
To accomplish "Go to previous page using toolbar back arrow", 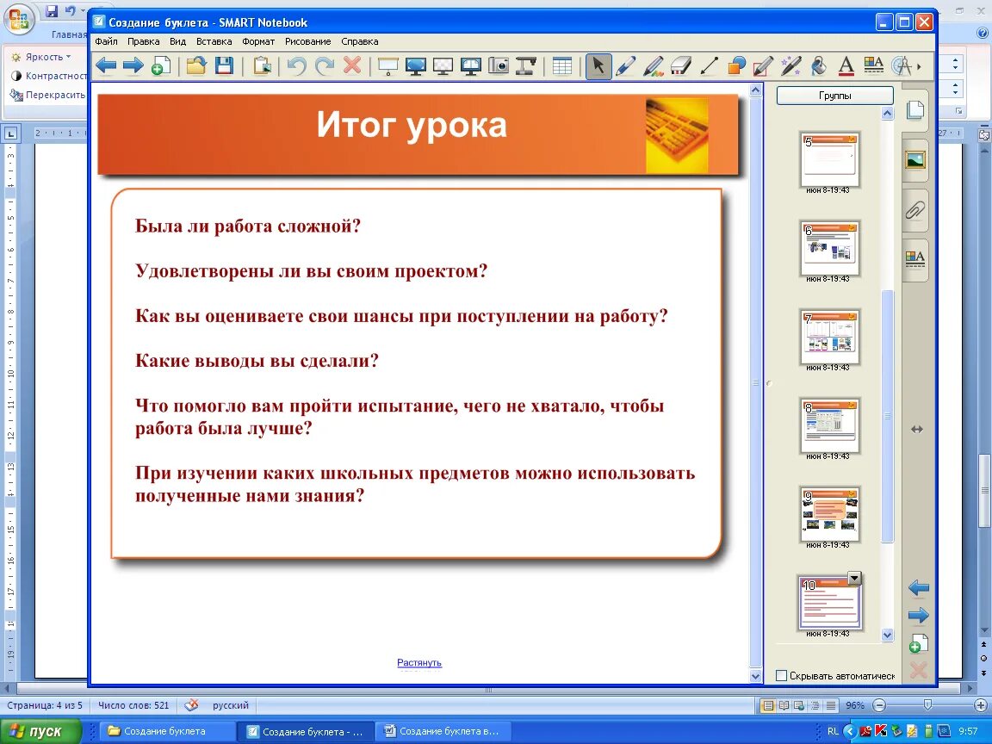I will tap(106, 65).
